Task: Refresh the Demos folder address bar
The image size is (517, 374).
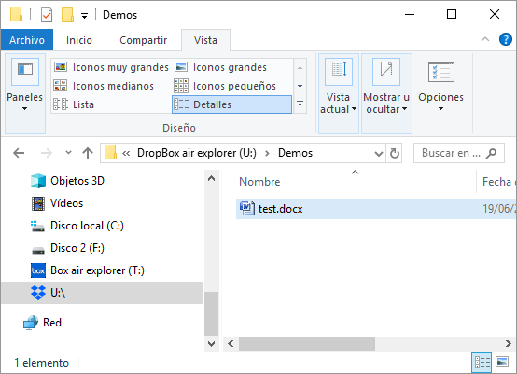Action: pyautogui.click(x=395, y=153)
